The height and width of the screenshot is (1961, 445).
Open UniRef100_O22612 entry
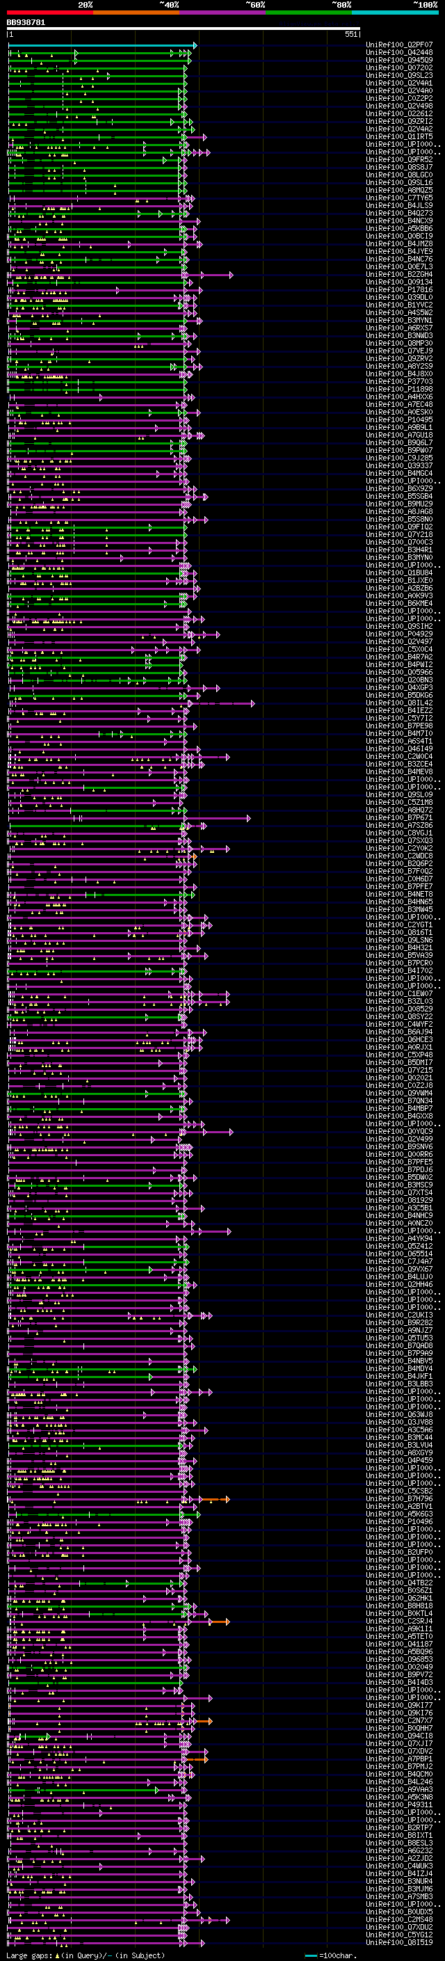tap(399, 113)
